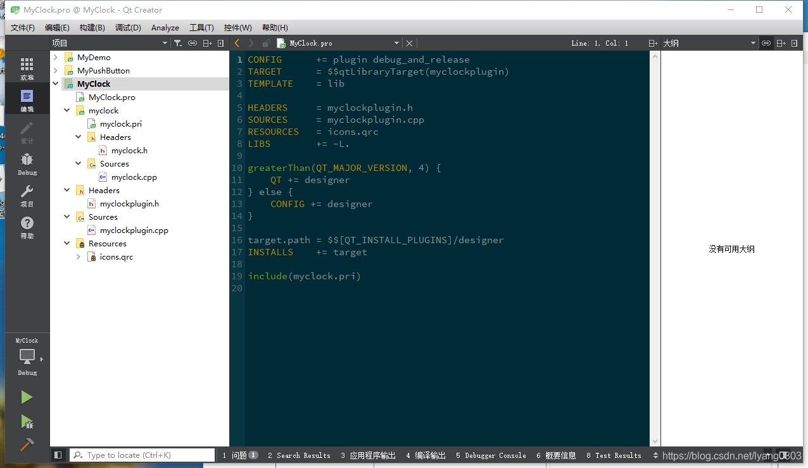Click the Type to locate search field
This screenshot has height=468, width=808.
pos(142,455)
